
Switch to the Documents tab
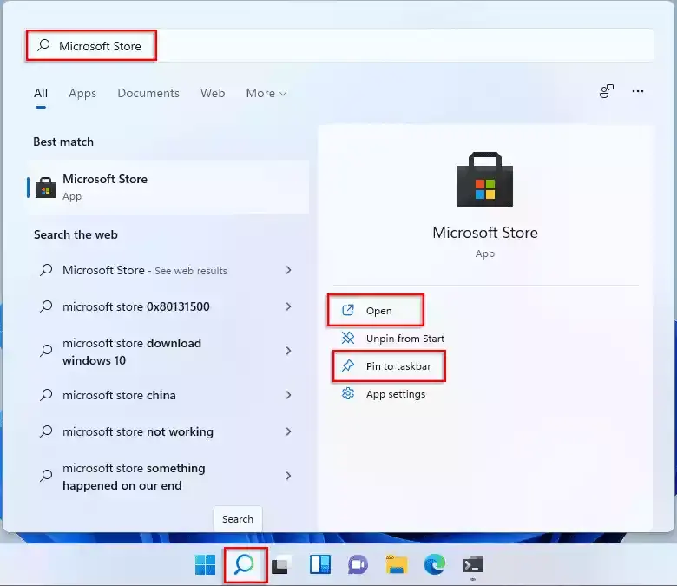point(148,93)
